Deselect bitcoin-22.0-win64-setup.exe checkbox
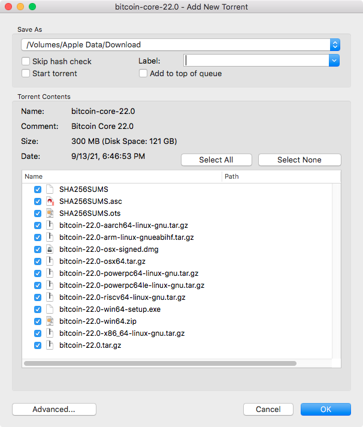363x427 pixels. point(38,309)
